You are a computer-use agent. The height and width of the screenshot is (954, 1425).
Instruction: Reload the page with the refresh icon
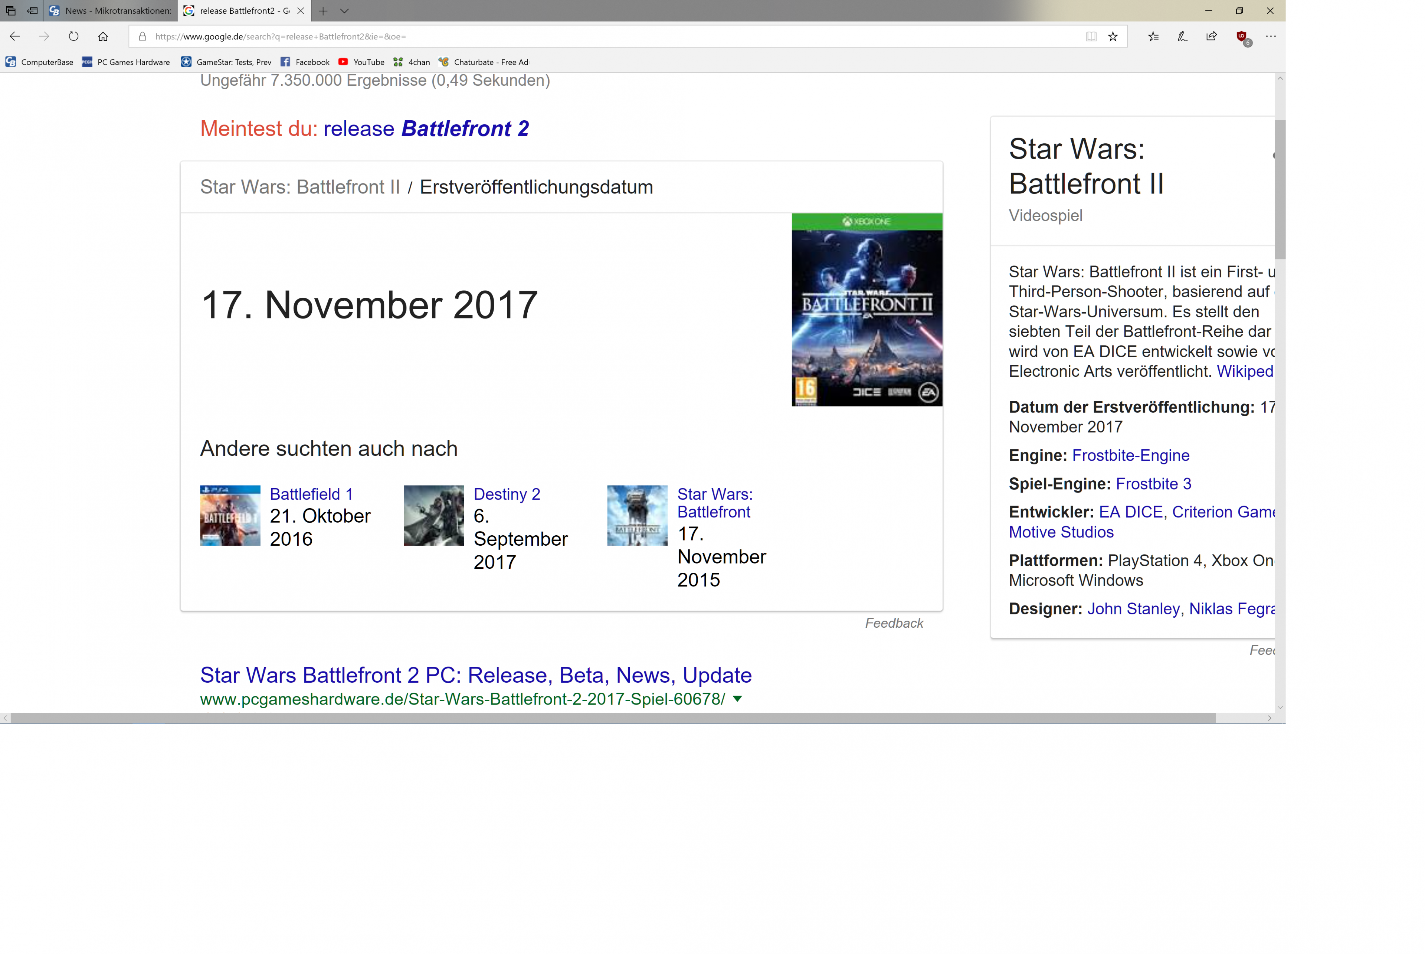pyautogui.click(x=73, y=36)
